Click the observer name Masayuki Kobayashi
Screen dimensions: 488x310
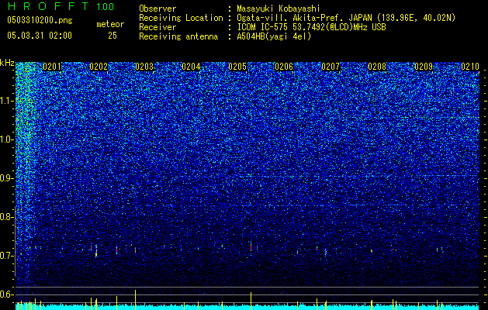point(279,9)
